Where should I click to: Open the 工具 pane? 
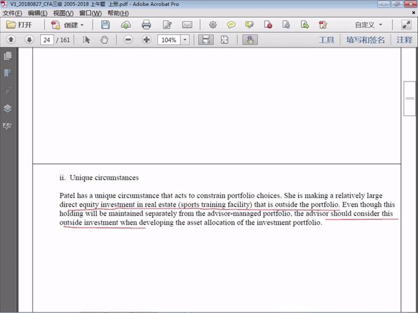(326, 40)
